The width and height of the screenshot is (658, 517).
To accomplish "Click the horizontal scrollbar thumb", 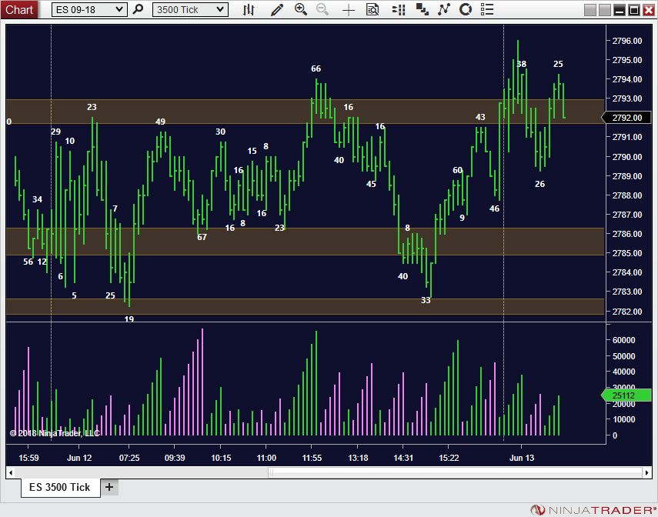I will pos(456,473).
